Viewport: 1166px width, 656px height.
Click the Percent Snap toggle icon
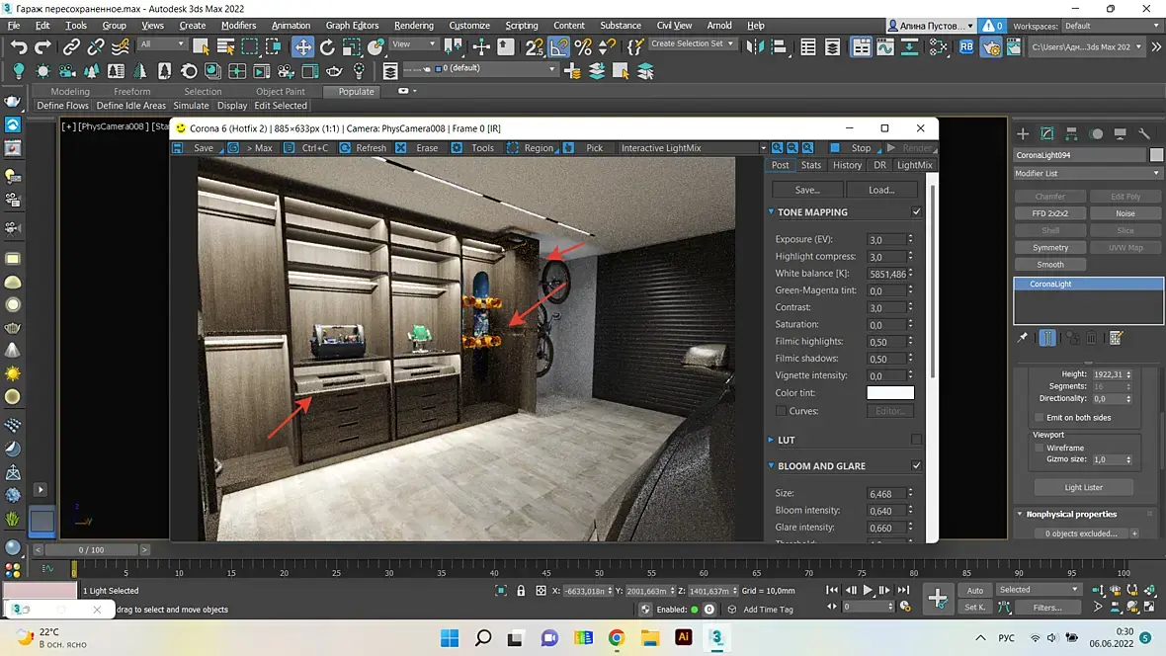pyautogui.click(x=583, y=46)
